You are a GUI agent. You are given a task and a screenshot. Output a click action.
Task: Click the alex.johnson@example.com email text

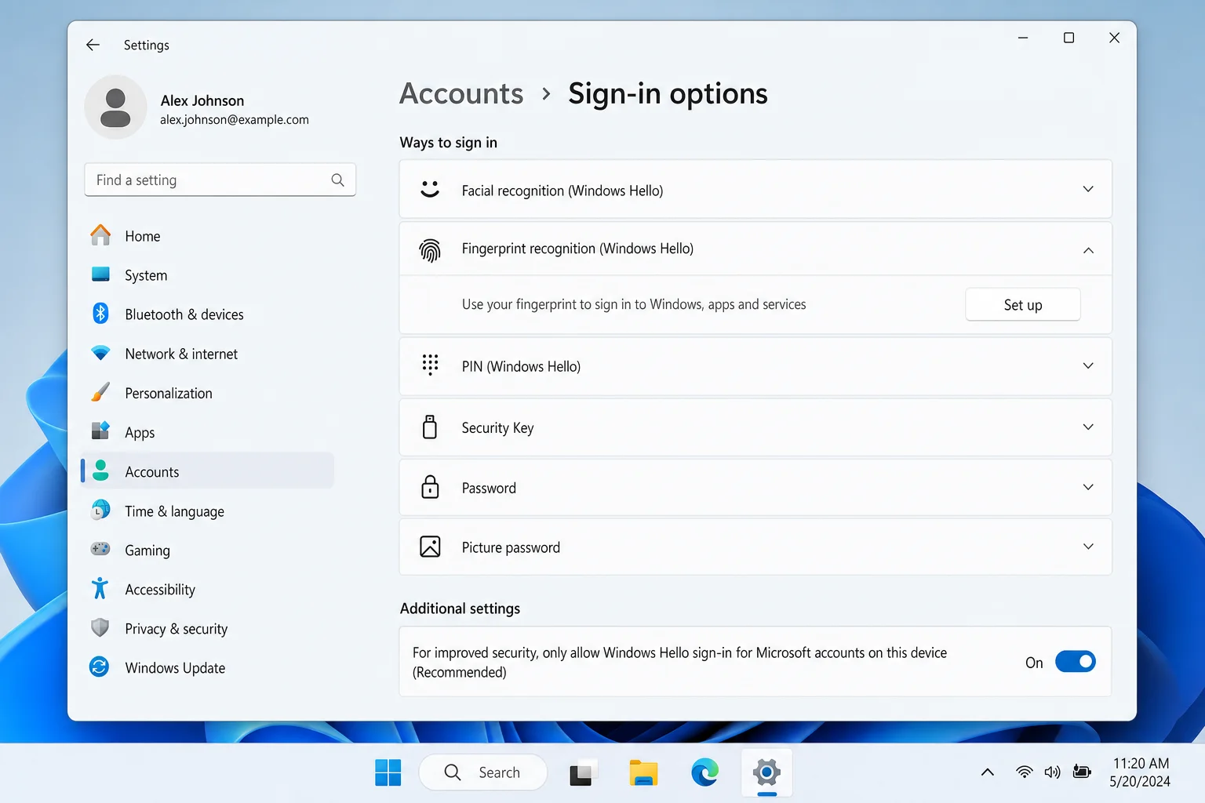click(235, 120)
